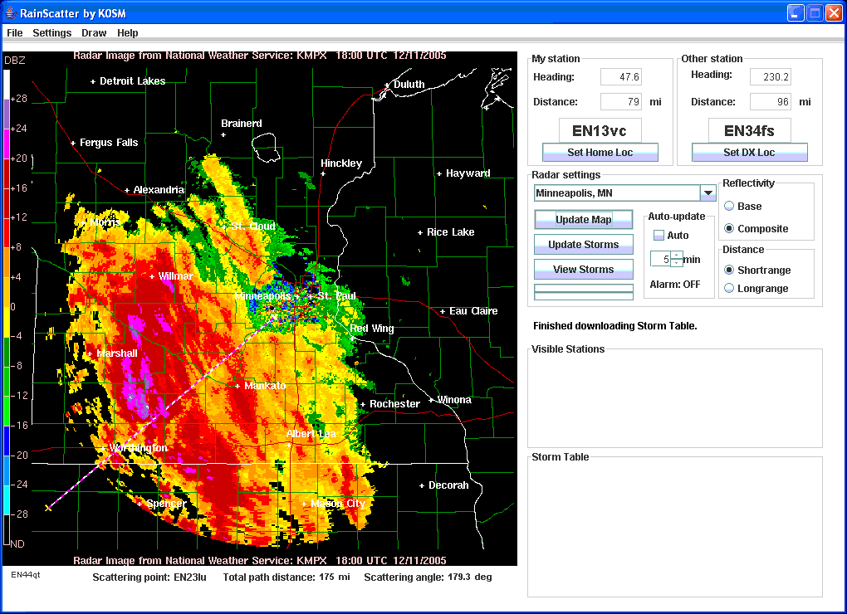Open the Draw menu
Image resolution: width=847 pixels, height=614 pixels.
click(x=94, y=33)
